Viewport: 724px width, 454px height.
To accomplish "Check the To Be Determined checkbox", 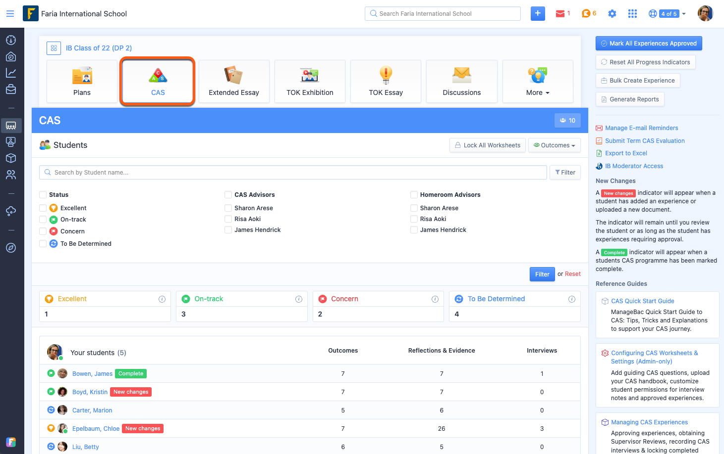I will point(43,244).
